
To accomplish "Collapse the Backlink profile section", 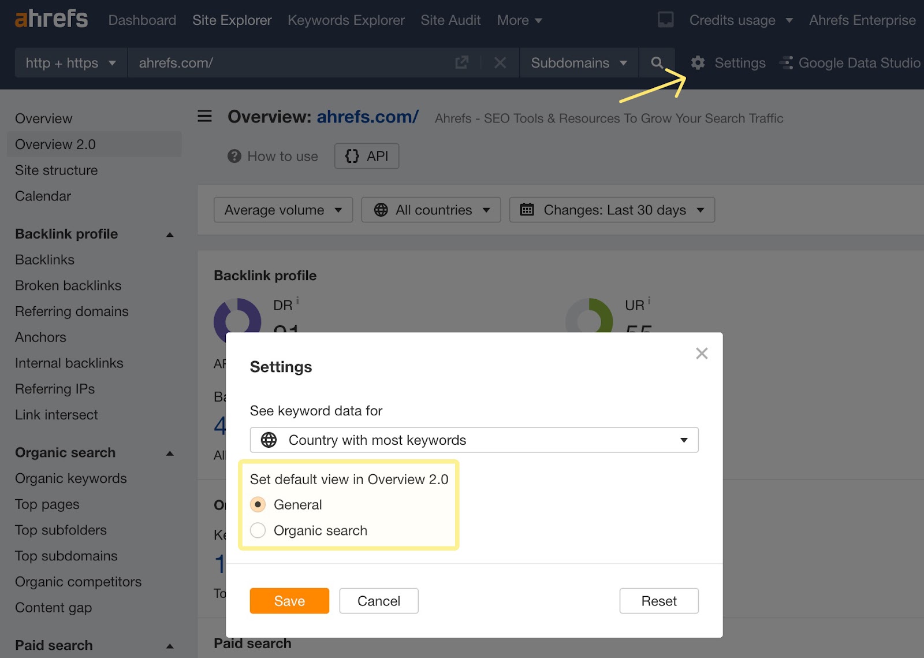I will coord(169,234).
